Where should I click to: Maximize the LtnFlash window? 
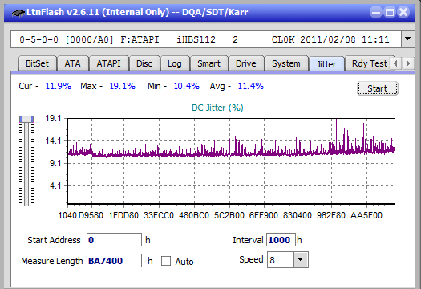pyautogui.click(x=390, y=12)
